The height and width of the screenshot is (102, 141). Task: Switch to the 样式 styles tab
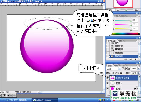pyautogui.click(x=123, y=16)
